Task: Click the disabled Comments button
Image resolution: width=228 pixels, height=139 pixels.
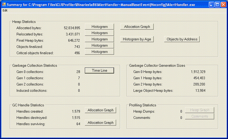Action: [x=199, y=117]
